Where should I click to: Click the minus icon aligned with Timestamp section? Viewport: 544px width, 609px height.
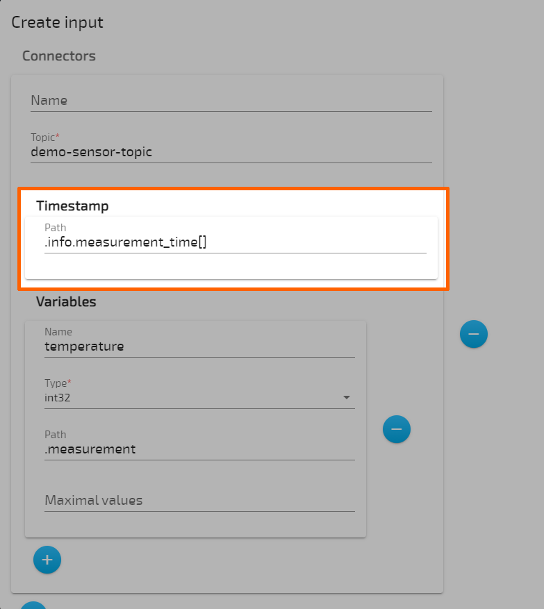(474, 334)
